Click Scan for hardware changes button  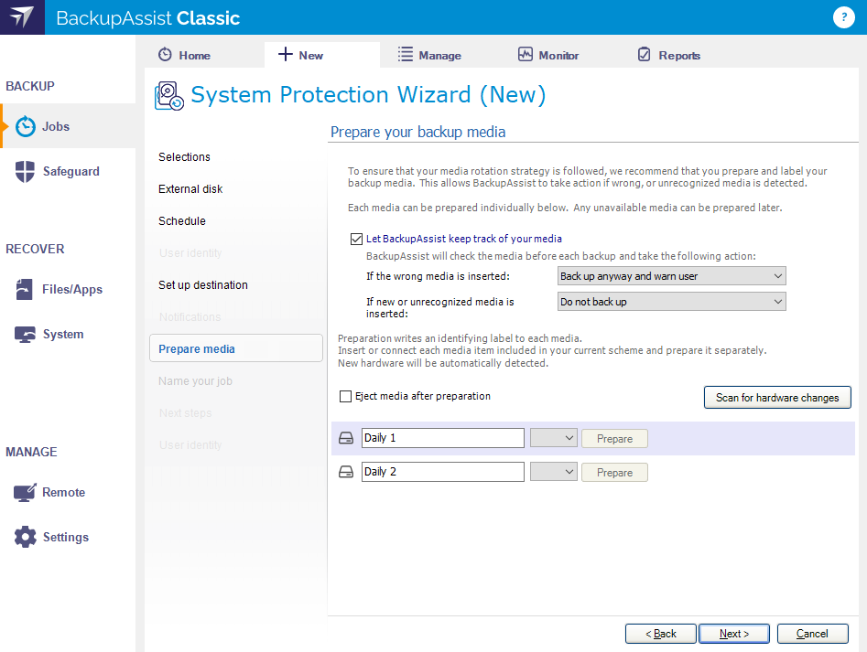pos(777,398)
